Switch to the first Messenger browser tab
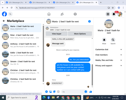The width and height of the screenshot is (126, 100). (x=16, y=2)
